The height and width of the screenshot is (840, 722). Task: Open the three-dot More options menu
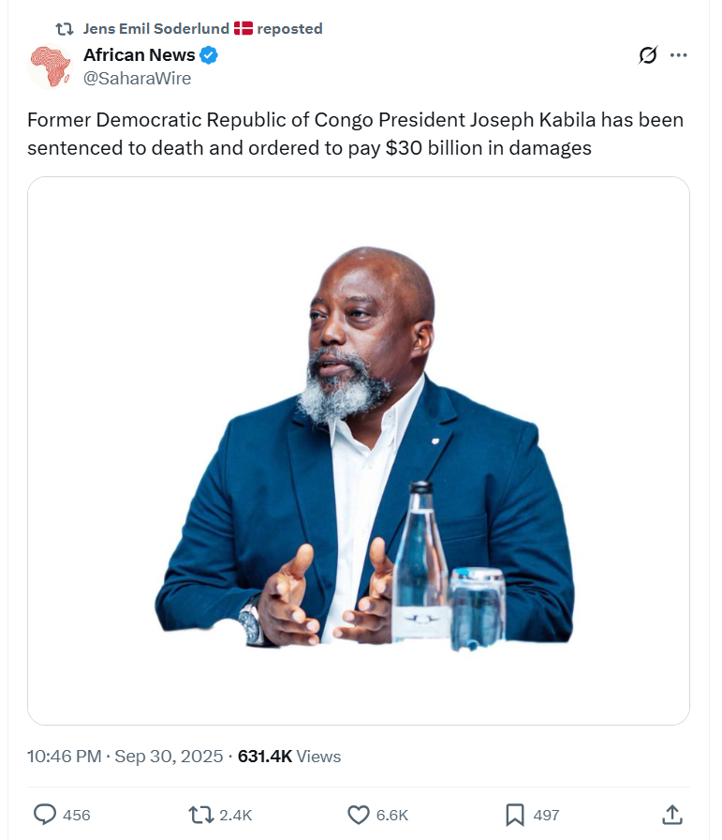(679, 55)
